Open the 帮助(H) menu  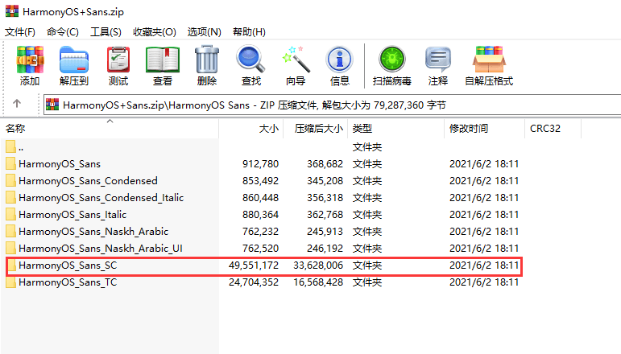(249, 31)
